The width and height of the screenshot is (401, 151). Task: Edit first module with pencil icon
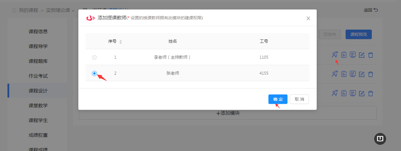click(x=362, y=55)
